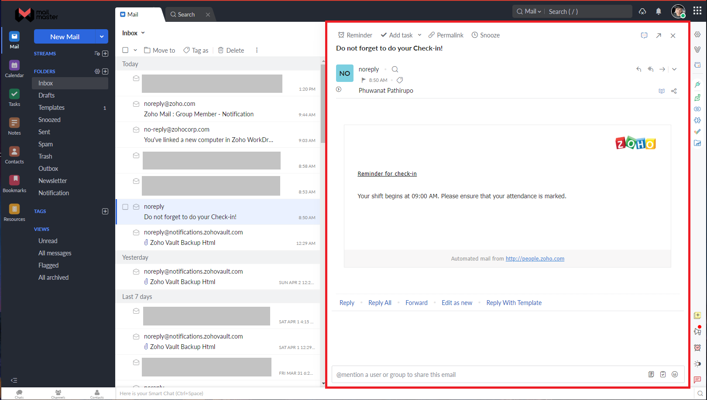Open Sticky Notes from the right panel
Image resolution: width=707 pixels, height=400 pixels.
[697, 315]
